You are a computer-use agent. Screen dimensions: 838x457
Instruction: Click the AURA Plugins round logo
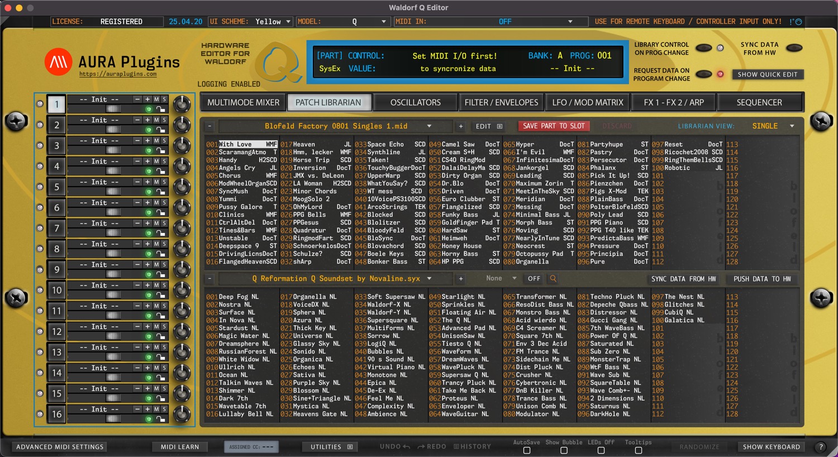(x=59, y=62)
